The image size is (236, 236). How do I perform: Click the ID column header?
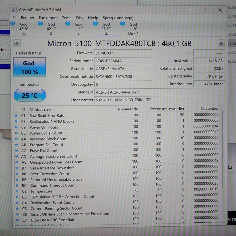pyautogui.click(x=23, y=109)
